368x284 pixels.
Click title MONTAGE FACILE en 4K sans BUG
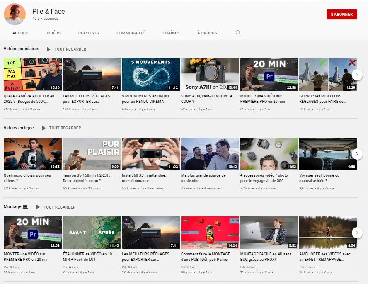point(266,257)
